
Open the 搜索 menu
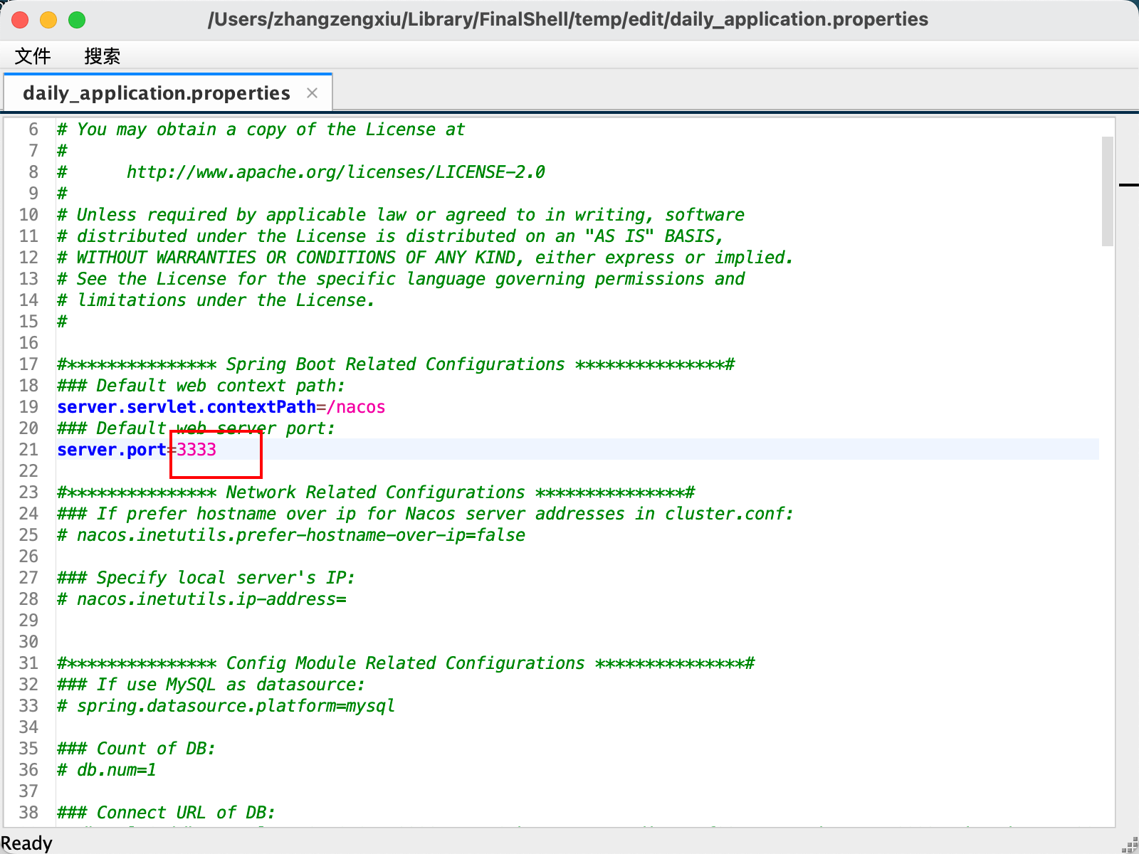(102, 56)
